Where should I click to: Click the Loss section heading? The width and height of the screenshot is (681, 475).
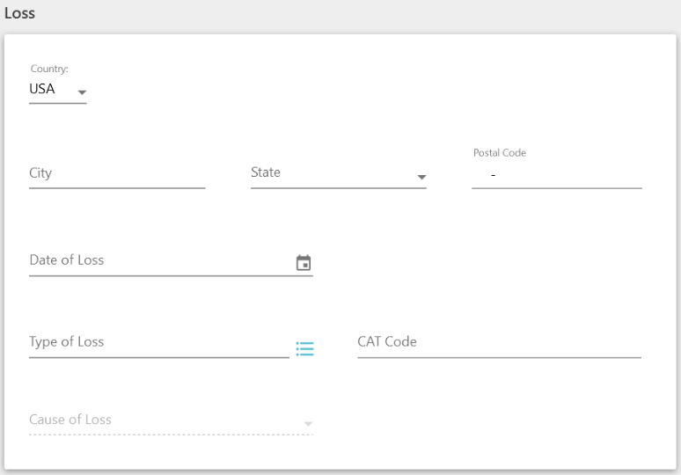pos(20,14)
